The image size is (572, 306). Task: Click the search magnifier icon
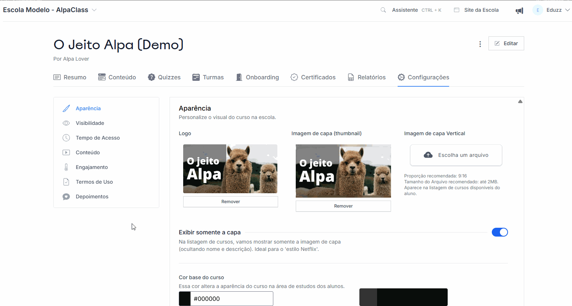click(383, 10)
